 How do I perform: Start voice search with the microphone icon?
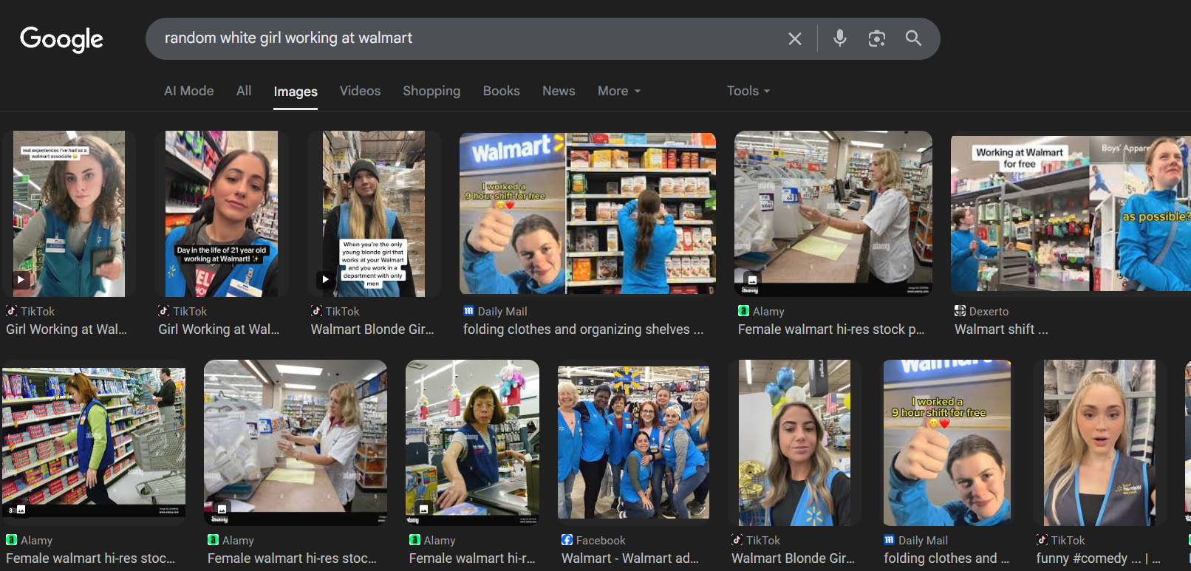click(840, 38)
